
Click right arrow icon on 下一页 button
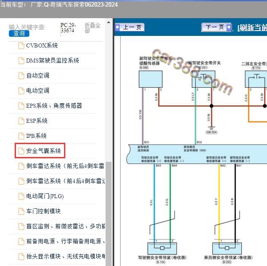[x=229, y=27]
